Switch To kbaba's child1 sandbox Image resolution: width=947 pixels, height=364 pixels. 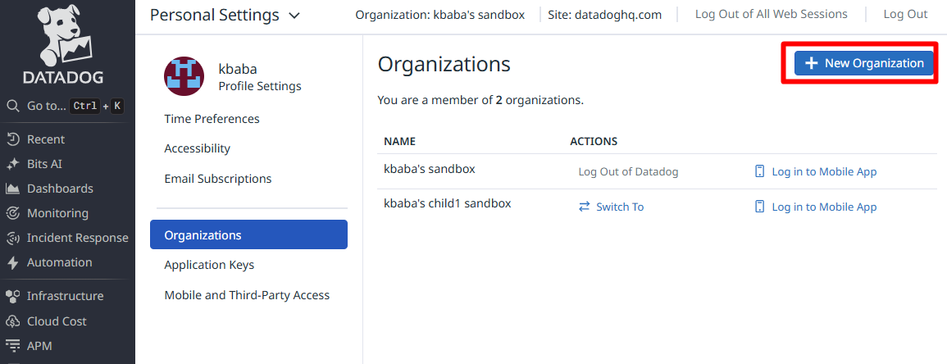coord(611,207)
